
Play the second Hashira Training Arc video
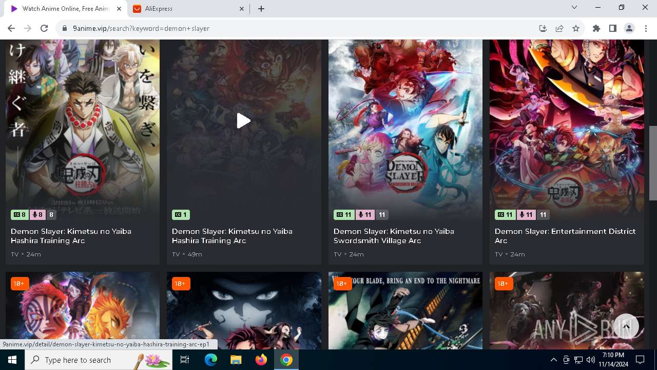point(244,121)
